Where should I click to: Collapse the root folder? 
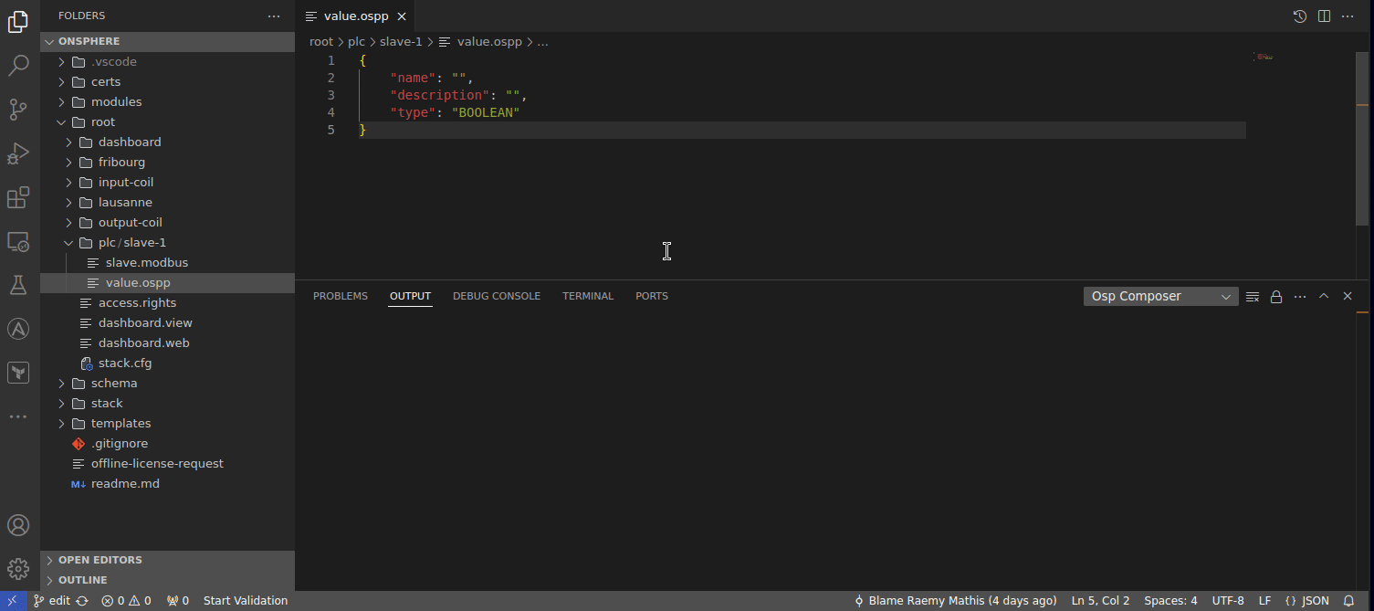168,121
